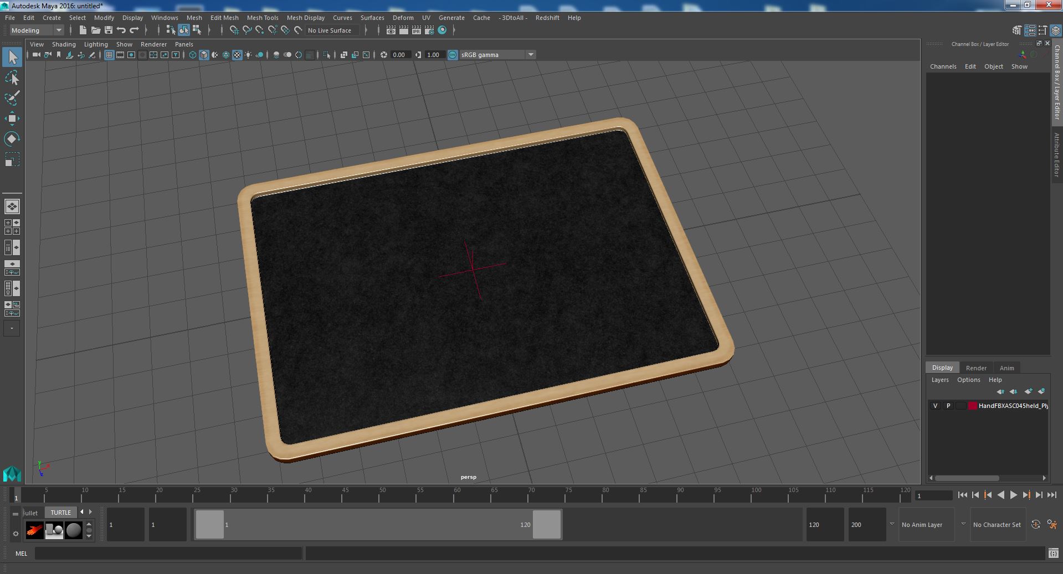The width and height of the screenshot is (1063, 574).
Task: Toggle textured display in viewport
Action: [x=237, y=55]
